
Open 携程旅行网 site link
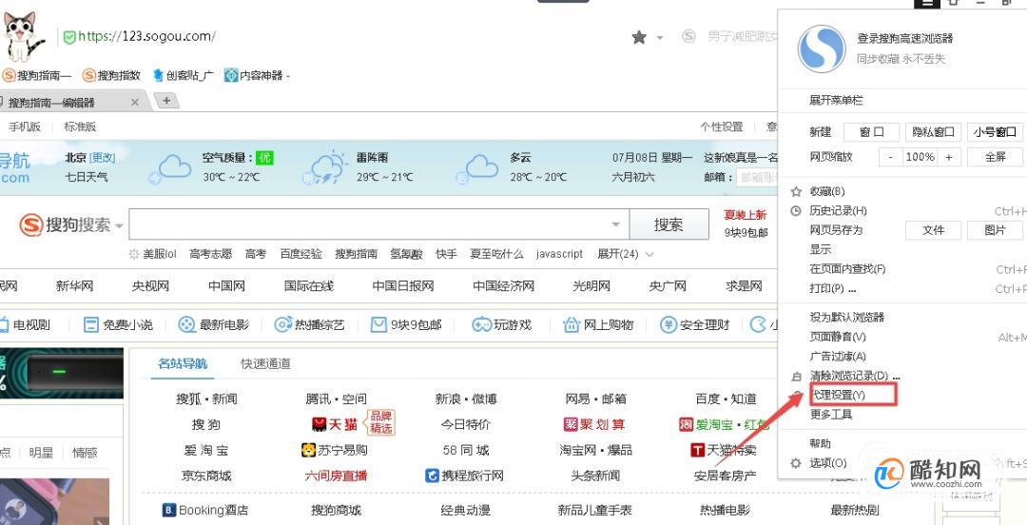click(464, 476)
